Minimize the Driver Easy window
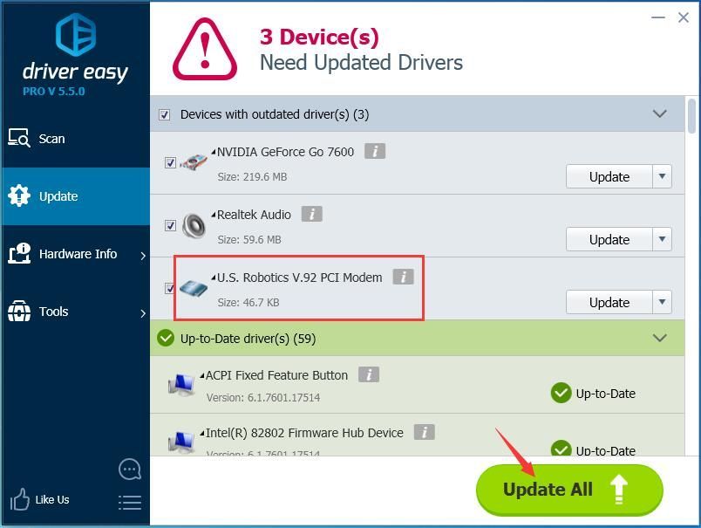 pyautogui.click(x=658, y=18)
